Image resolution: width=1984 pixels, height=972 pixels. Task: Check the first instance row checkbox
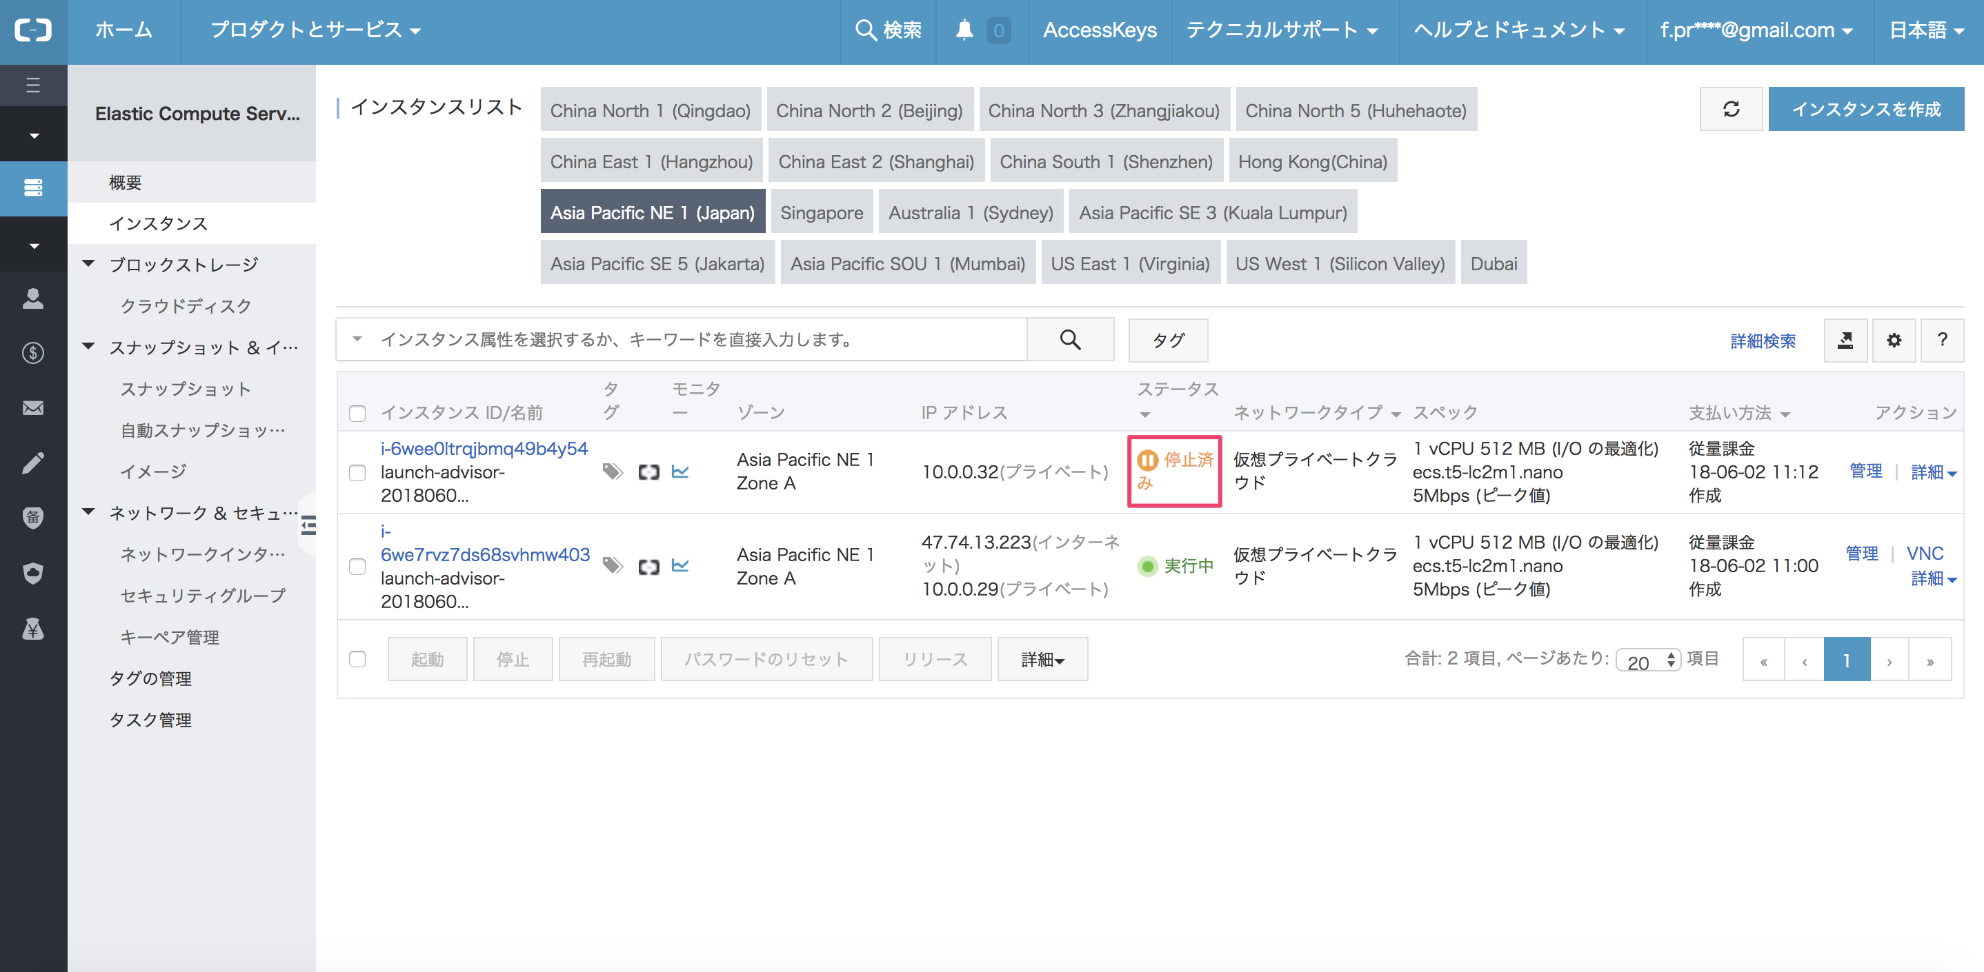tap(357, 472)
